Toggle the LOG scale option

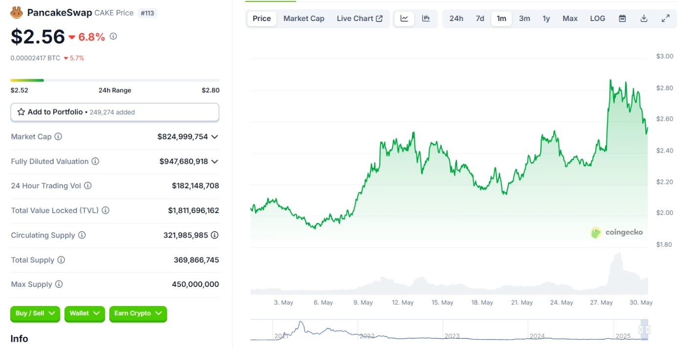597,19
